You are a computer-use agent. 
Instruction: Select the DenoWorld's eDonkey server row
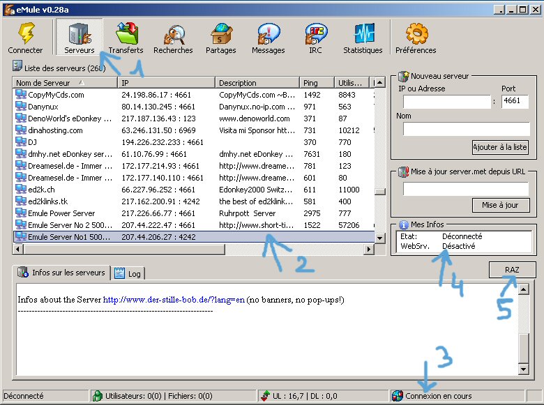(x=194, y=119)
